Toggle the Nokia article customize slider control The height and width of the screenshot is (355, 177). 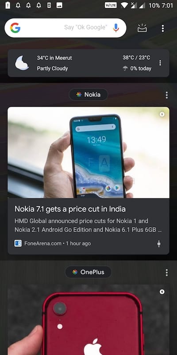pyautogui.click(x=159, y=244)
